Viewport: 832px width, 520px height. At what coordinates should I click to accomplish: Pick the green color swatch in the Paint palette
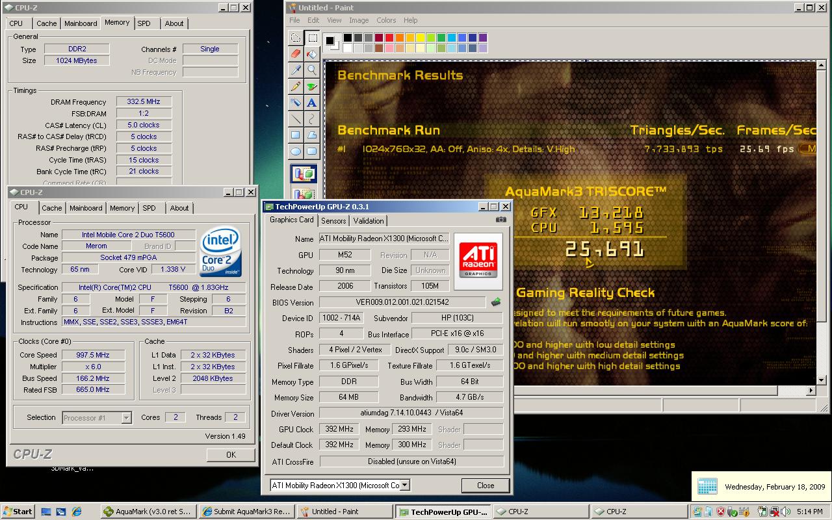[441, 38]
